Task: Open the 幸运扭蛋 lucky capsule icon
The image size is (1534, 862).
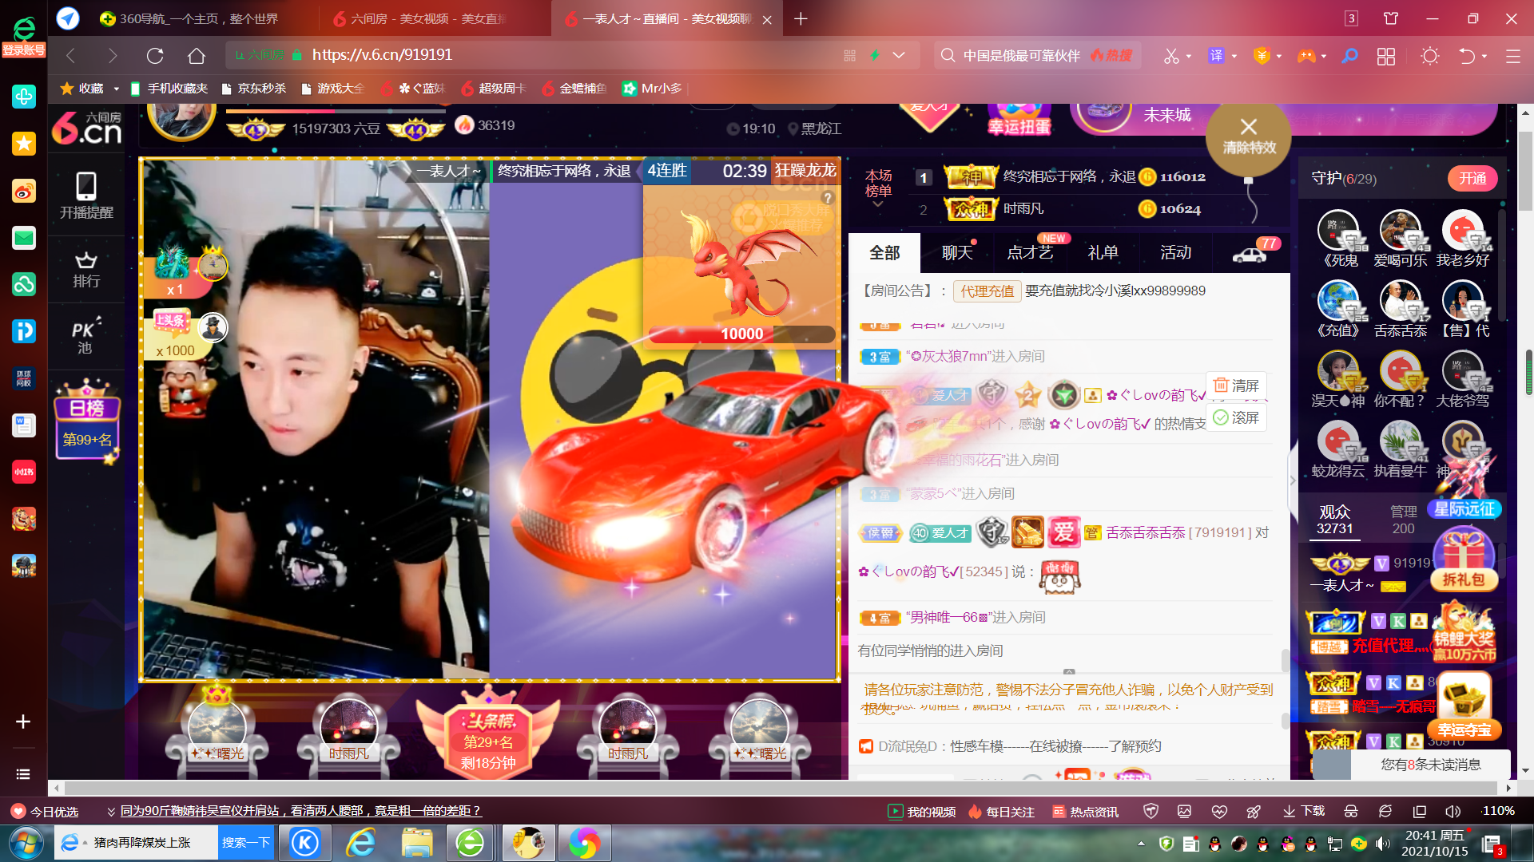Action: (x=1019, y=120)
